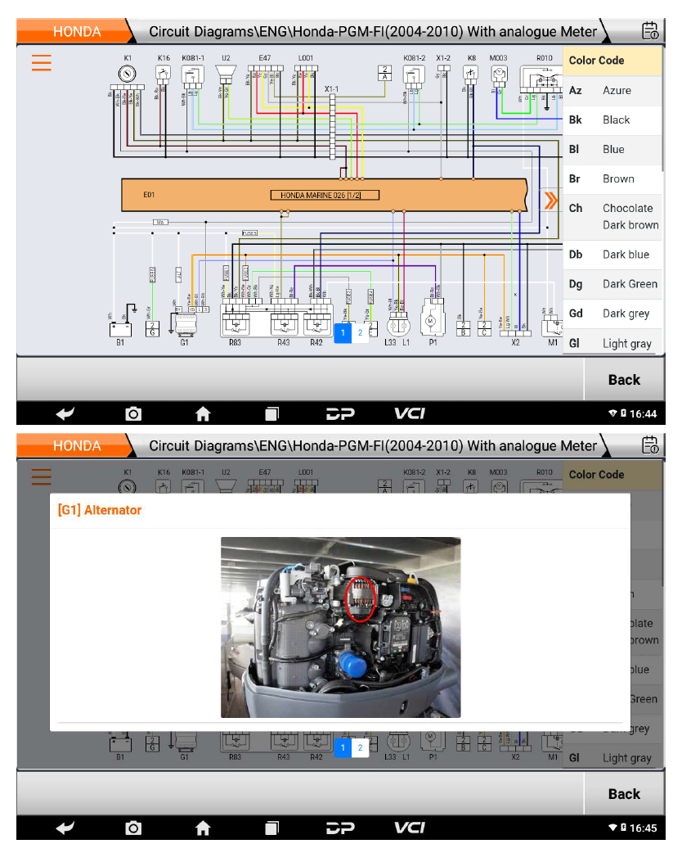Select page 1 in the lower screenshot
Screen dimensions: 682x862
343,747
